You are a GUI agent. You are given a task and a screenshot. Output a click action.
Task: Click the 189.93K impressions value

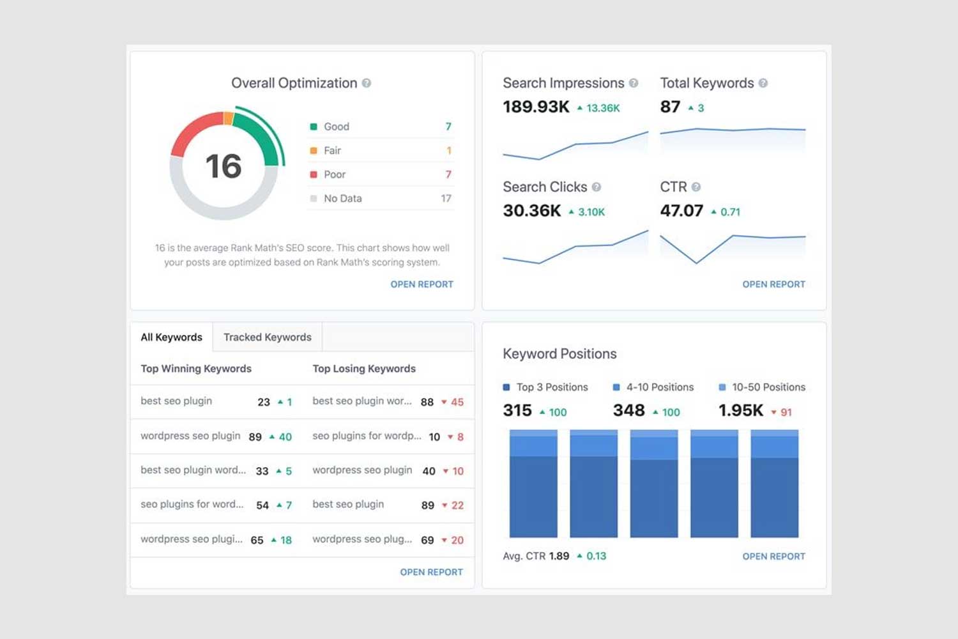tap(536, 107)
